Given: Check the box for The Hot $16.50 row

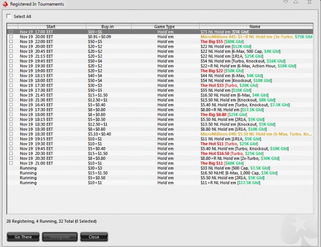Looking at the screenshot, I should click(11, 154).
